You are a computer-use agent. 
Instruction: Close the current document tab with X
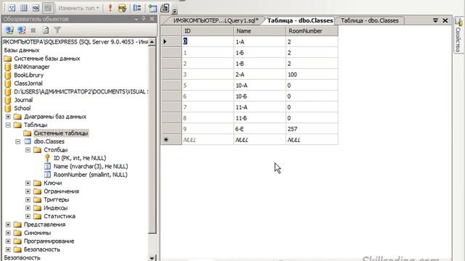[445, 20]
